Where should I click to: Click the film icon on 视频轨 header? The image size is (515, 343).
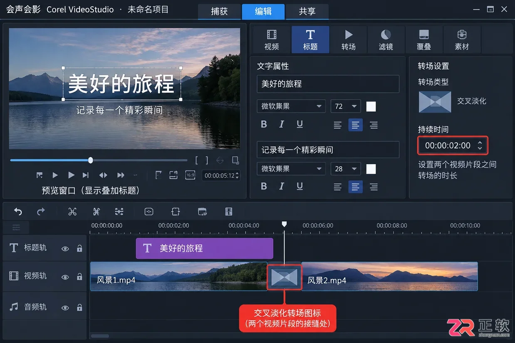click(14, 276)
